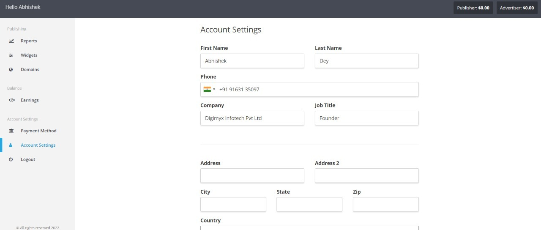Click the Balance section label

point(14,88)
